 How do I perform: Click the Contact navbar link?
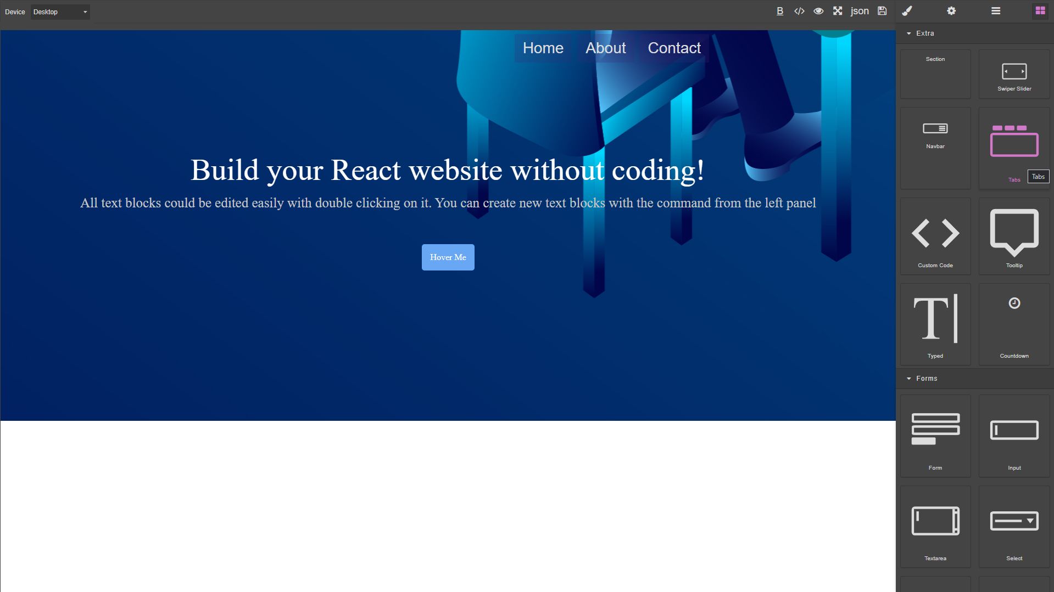pyautogui.click(x=674, y=48)
